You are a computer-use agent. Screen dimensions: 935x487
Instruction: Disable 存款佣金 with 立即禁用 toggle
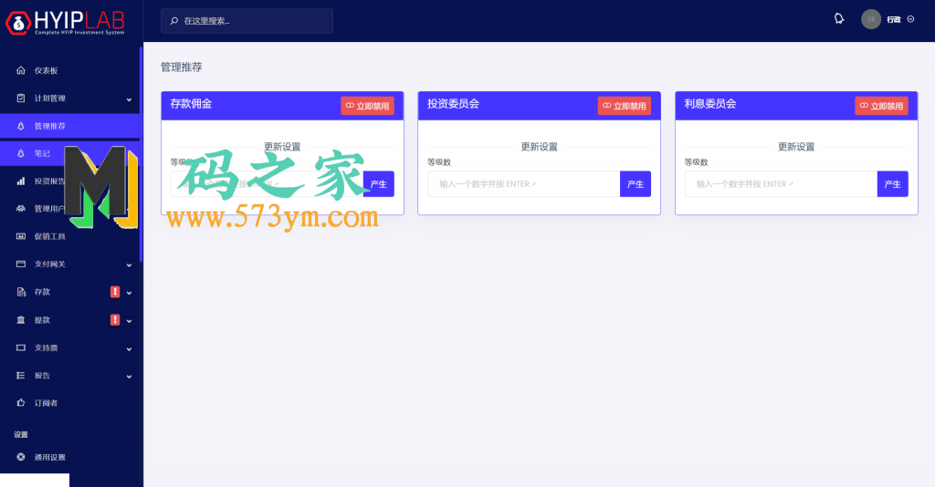click(x=367, y=106)
